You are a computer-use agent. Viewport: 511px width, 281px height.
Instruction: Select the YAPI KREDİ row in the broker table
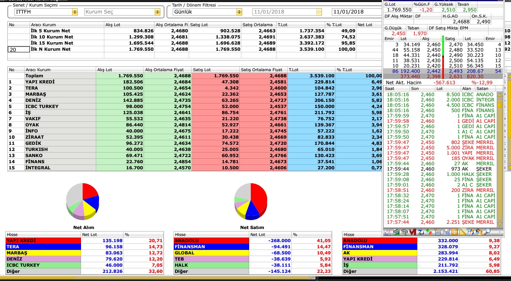click(195, 82)
